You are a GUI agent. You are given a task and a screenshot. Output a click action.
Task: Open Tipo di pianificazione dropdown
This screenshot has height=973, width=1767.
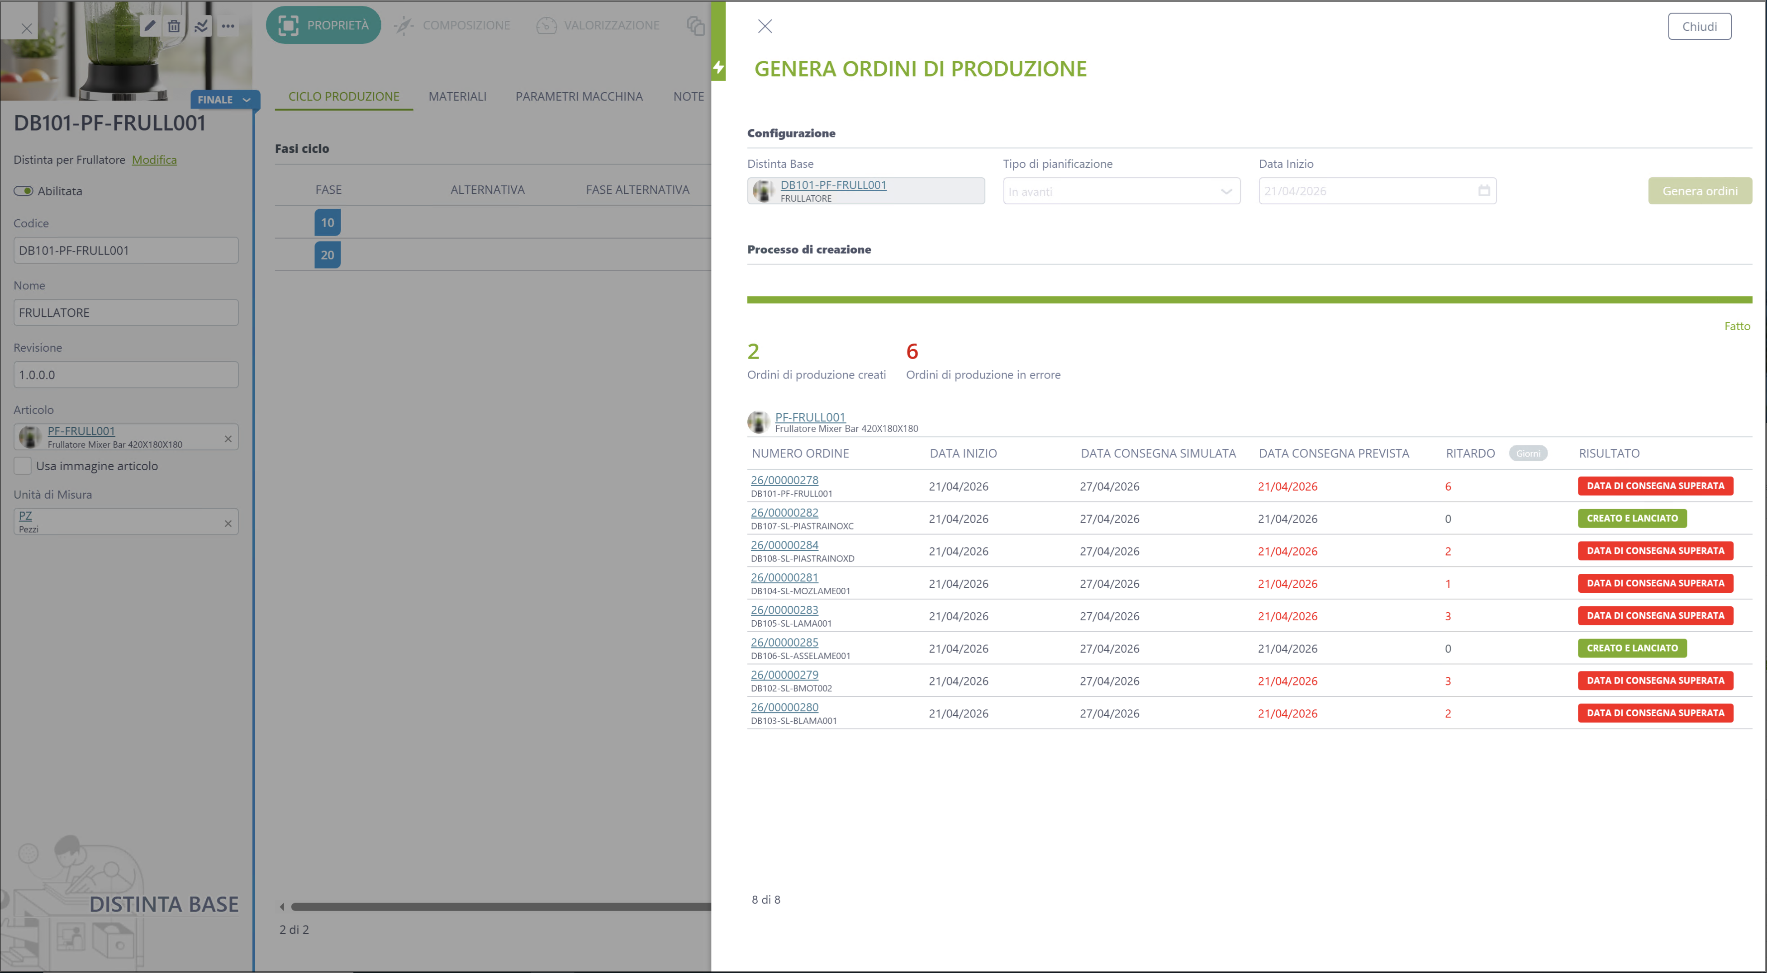[x=1121, y=191]
